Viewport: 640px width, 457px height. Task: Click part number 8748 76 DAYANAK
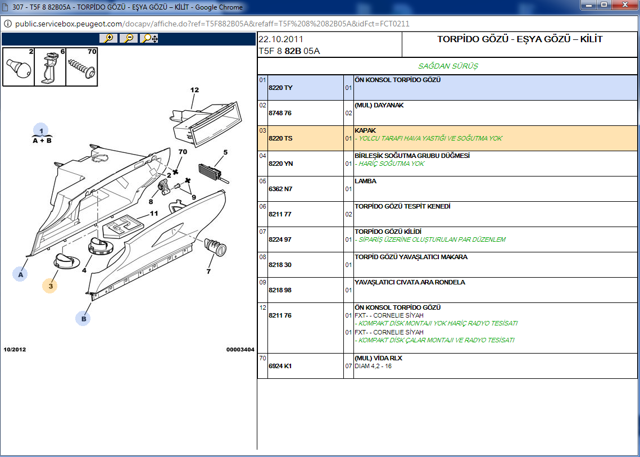point(280,113)
